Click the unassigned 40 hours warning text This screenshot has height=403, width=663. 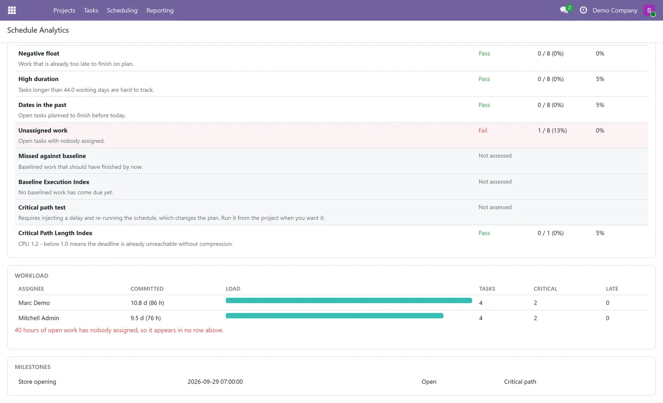[x=119, y=330]
